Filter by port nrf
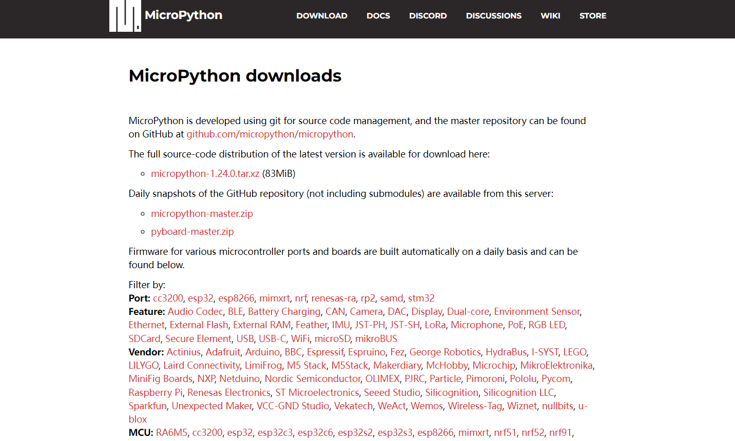The height and width of the screenshot is (441, 735). 301,298
